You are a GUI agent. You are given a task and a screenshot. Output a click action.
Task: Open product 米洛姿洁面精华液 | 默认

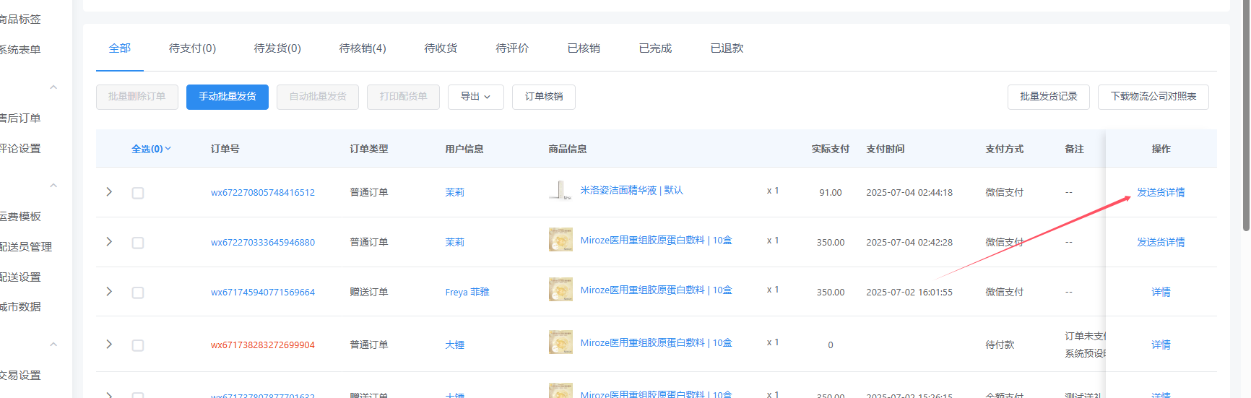632,191
